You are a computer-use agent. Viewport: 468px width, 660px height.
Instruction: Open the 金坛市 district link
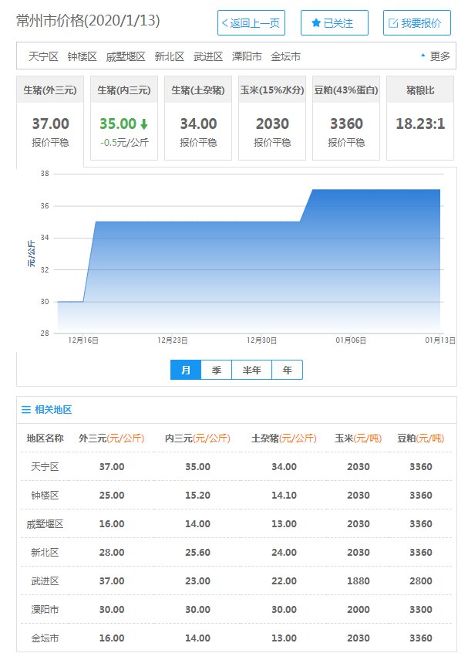click(x=285, y=56)
